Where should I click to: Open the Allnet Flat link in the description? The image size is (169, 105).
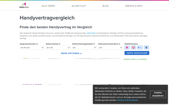tap(91, 33)
